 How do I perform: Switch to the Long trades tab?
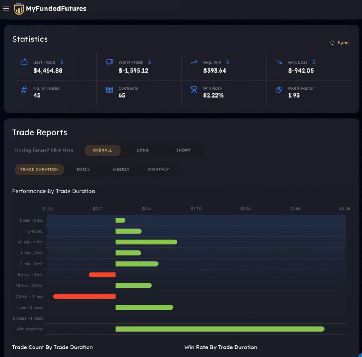[142, 150]
